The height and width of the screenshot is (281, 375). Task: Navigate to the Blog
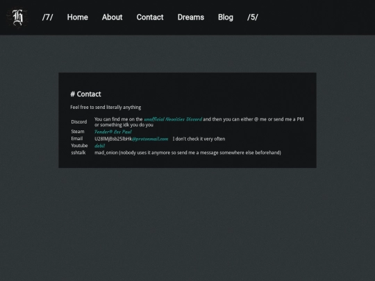pos(226,17)
